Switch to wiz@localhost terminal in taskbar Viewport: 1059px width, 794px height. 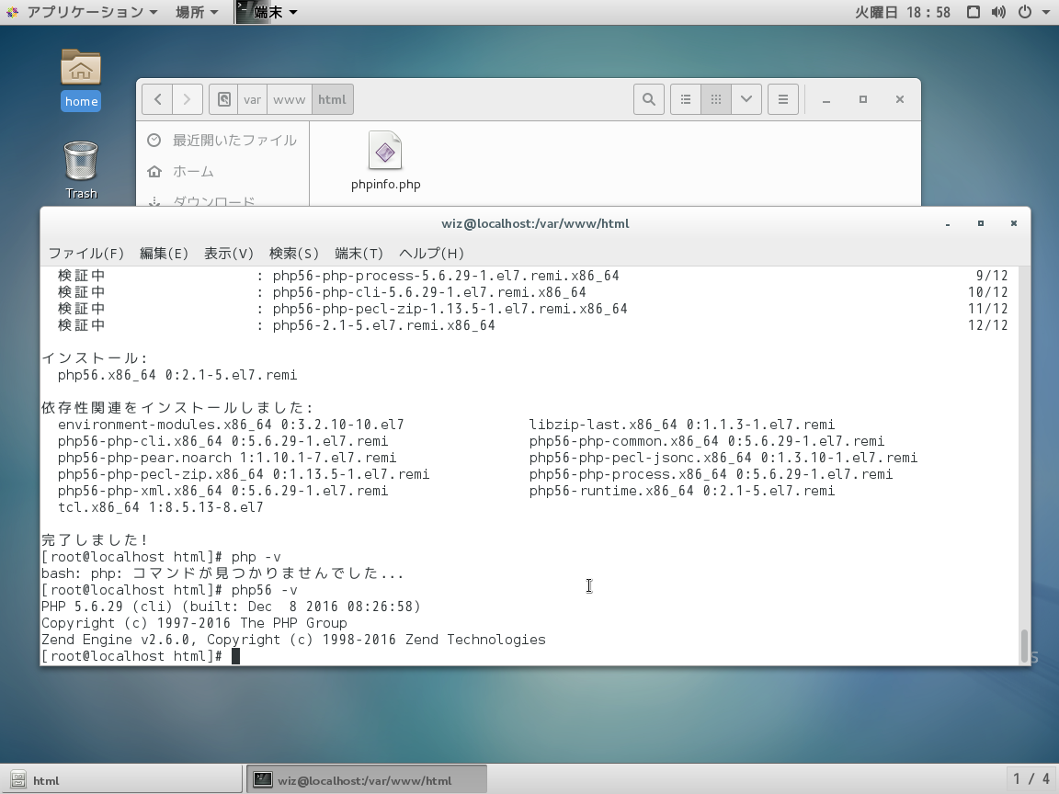click(x=366, y=780)
